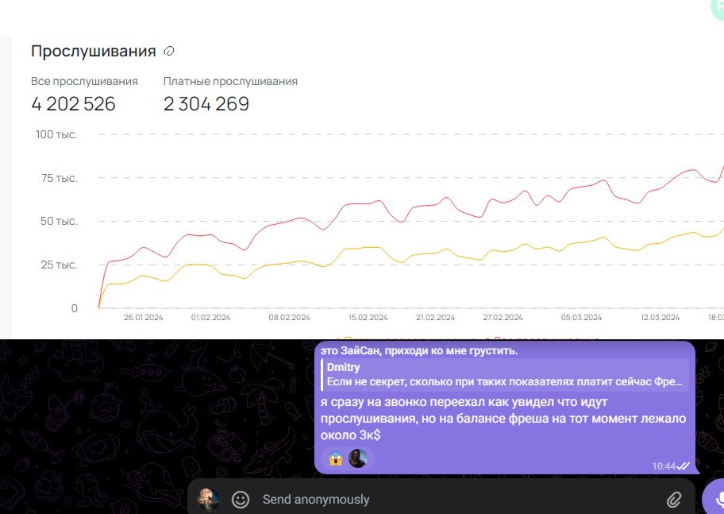Click the Платные прослушивания total 2 304 269
The image size is (724, 514).
[206, 104]
